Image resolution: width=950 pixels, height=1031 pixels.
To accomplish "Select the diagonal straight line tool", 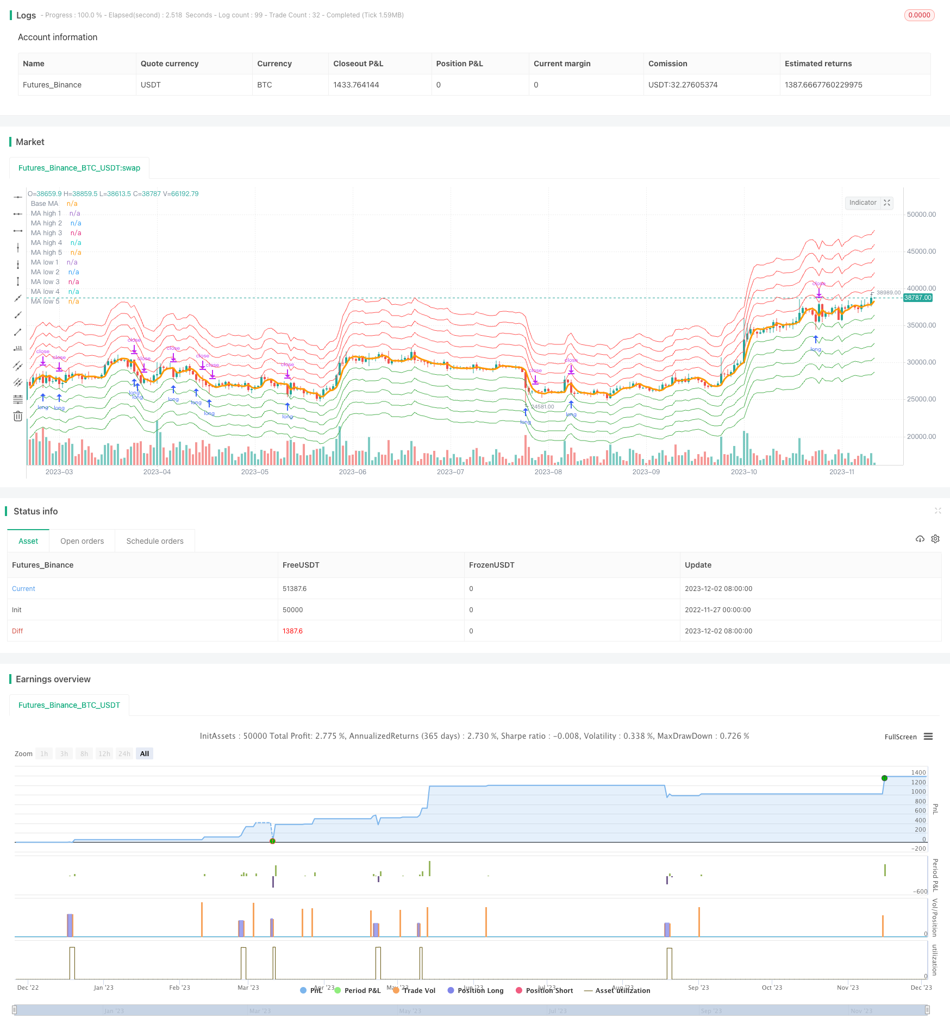I will [x=18, y=298].
